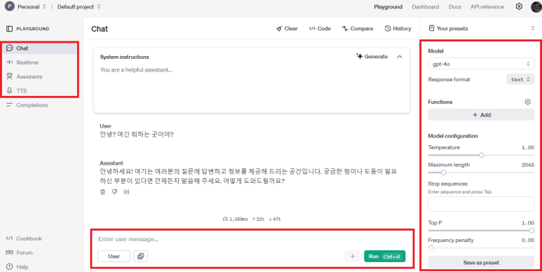Delete the Assistant message with trash icon

pos(102,192)
